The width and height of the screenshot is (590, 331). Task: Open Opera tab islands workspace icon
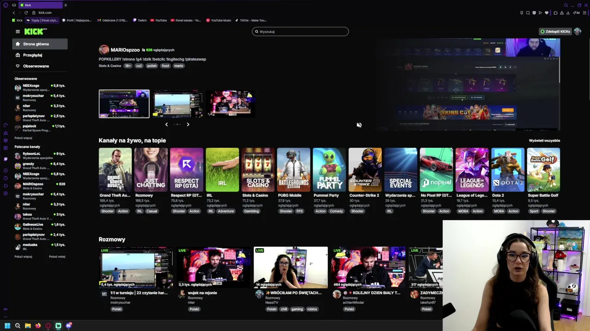(14, 5)
